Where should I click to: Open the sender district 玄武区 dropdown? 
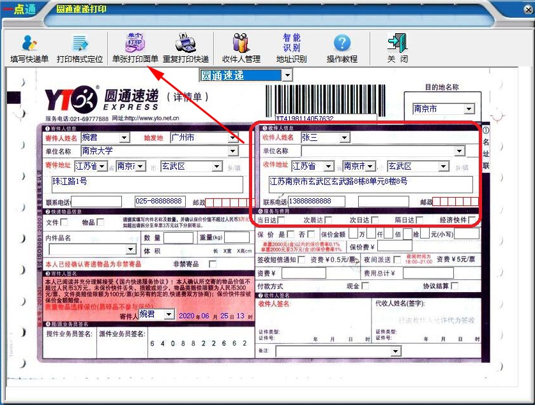[x=216, y=166]
